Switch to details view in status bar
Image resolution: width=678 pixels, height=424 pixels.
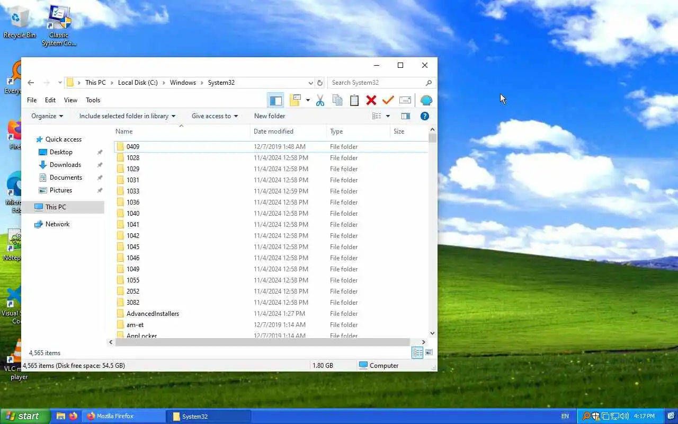pyautogui.click(x=417, y=352)
